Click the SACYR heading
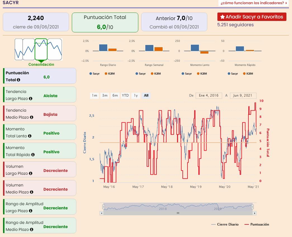This screenshot has height=237, width=292. 11,3
